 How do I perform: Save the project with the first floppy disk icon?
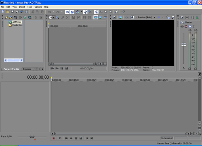13,12
